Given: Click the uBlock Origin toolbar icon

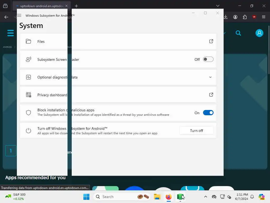Looking at the screenshot, I should (x=254, y=17).
